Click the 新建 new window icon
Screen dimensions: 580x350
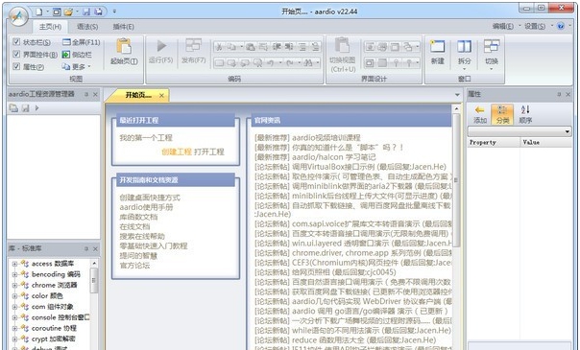pos(437,46)
